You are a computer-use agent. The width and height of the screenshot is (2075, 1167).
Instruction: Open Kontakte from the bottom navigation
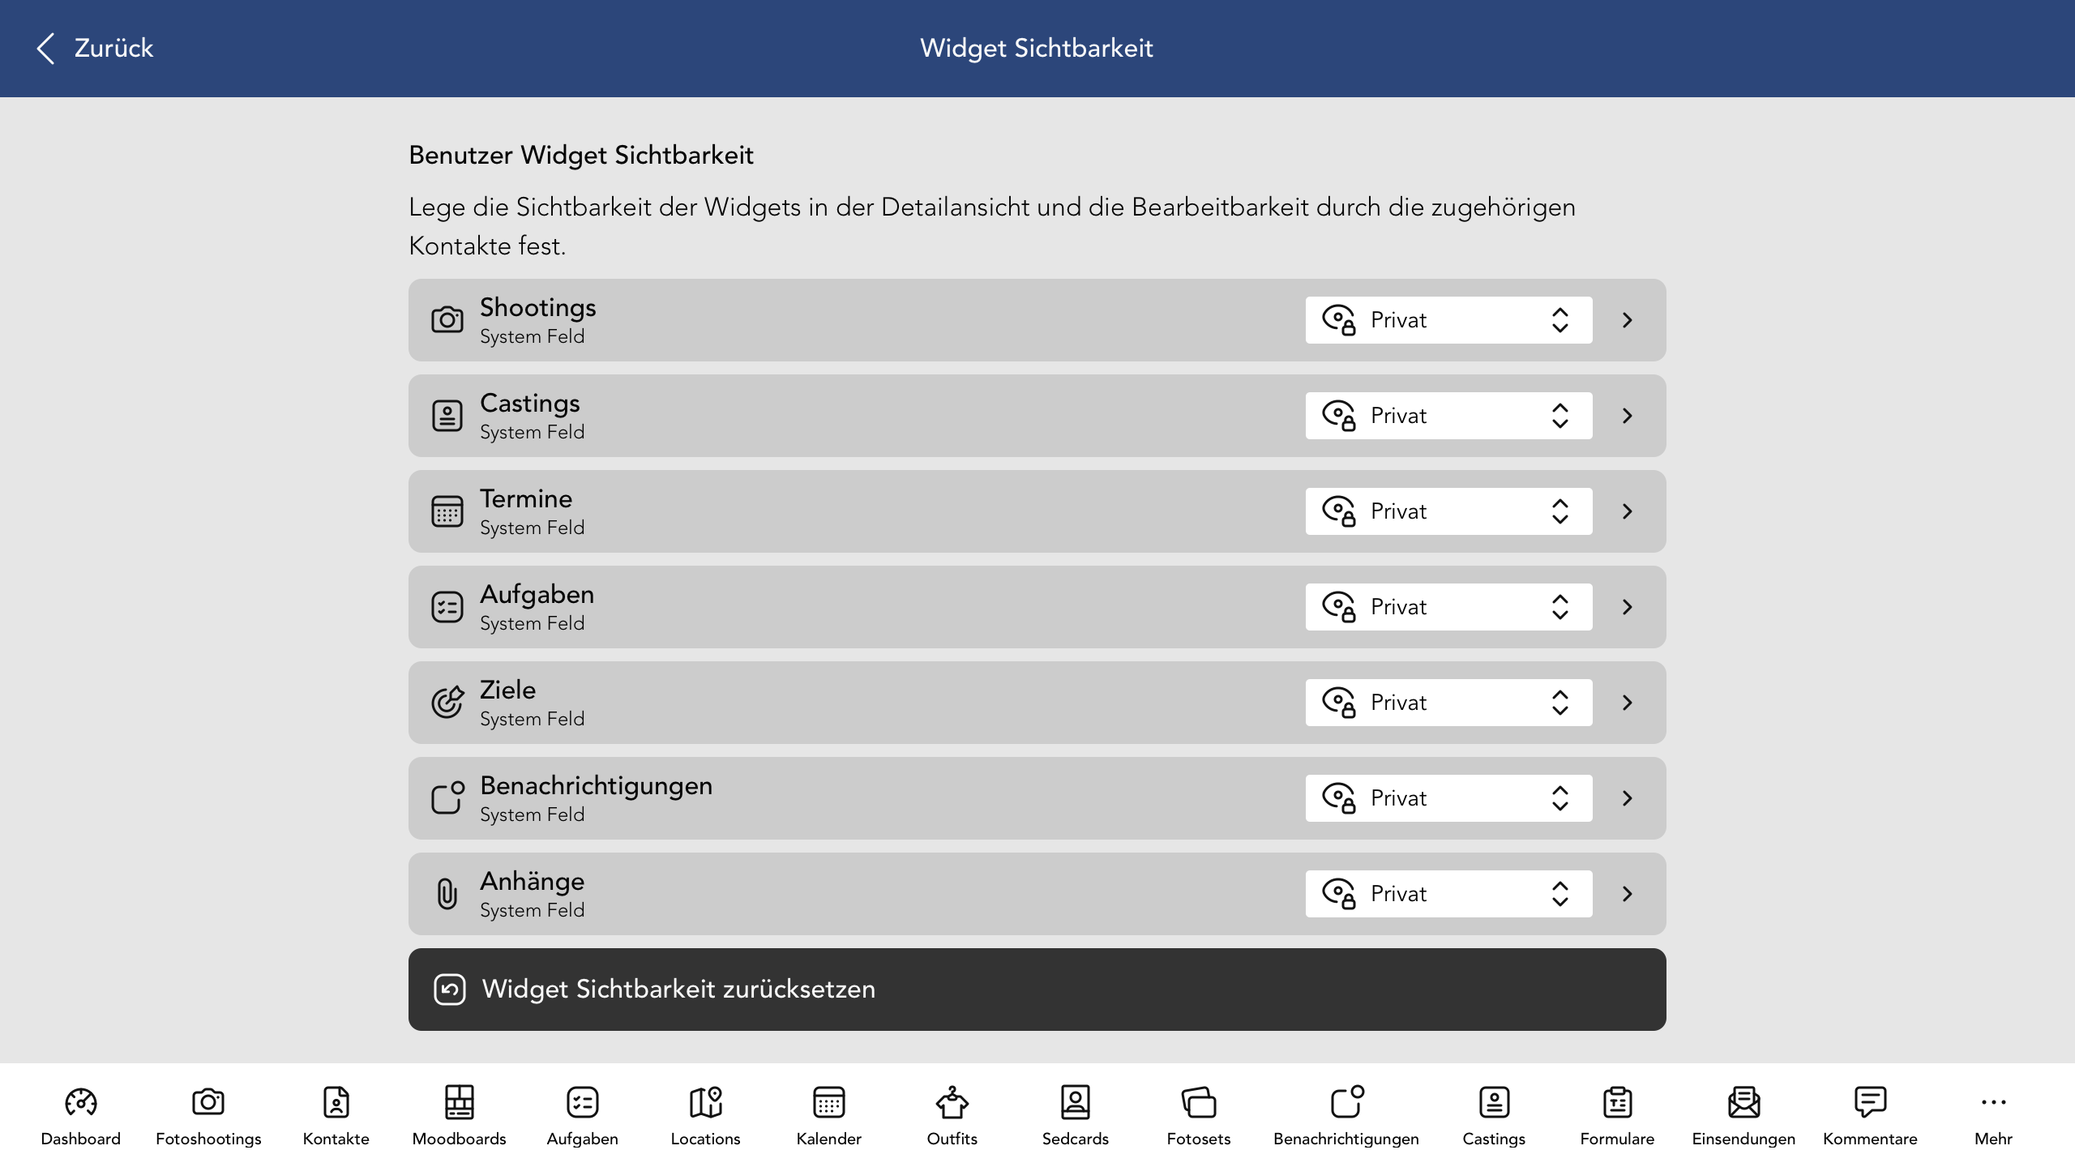click(336, 1114)
